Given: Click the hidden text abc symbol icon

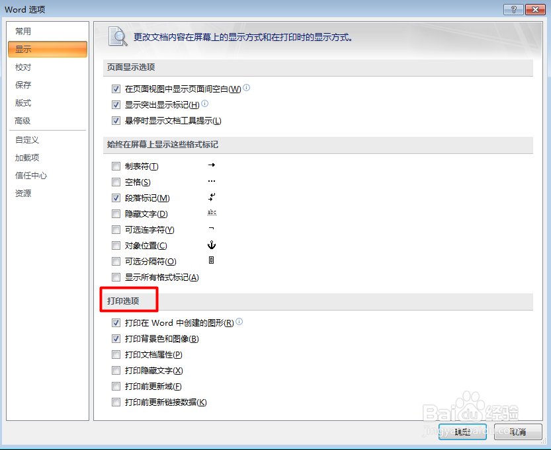Looking at the screenshot, I should 212,213.
